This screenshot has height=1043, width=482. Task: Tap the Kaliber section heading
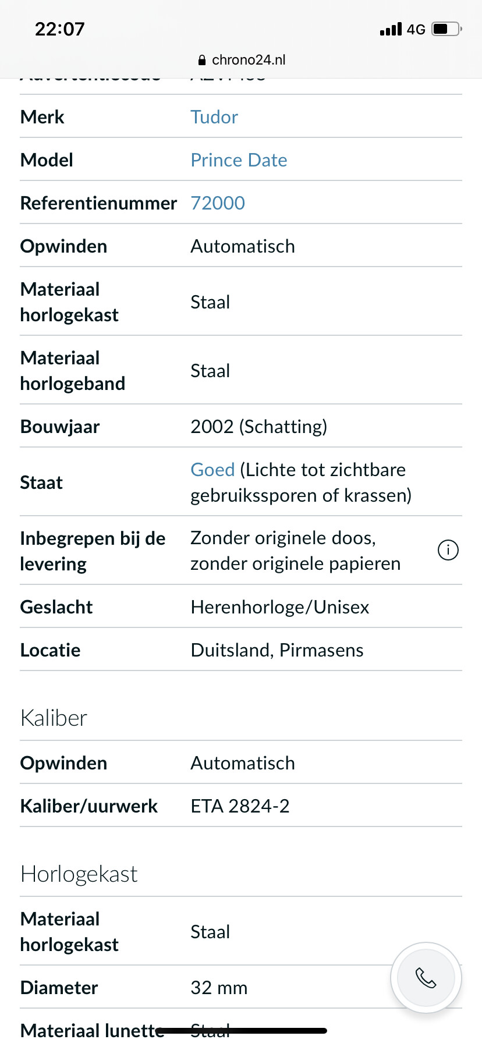(x=54, y=718)
